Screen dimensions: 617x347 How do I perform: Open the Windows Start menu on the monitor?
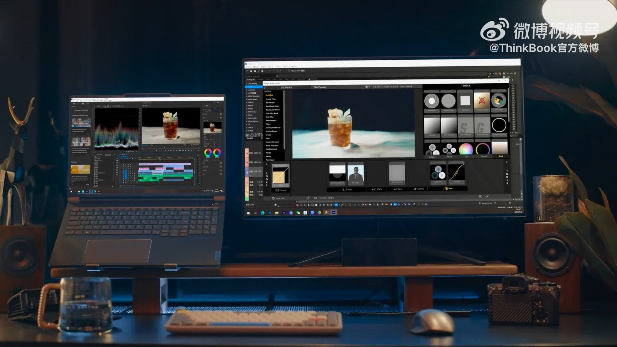[248, 212]
